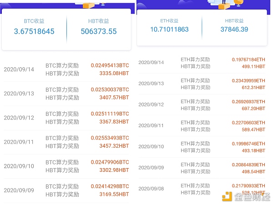The image size is (273, 204).
Task: Click date 2020/09/14 in the ETH list
Action: click(x=151, y=62)
